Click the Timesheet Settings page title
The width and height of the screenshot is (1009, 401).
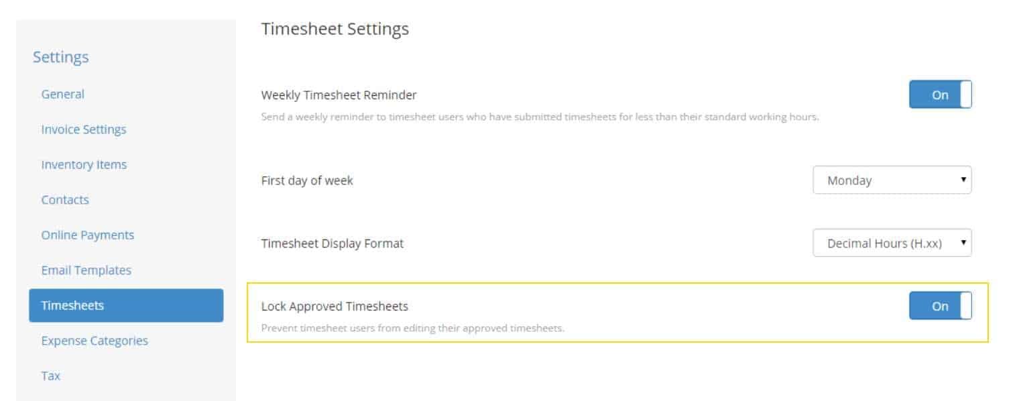(335, 29)
